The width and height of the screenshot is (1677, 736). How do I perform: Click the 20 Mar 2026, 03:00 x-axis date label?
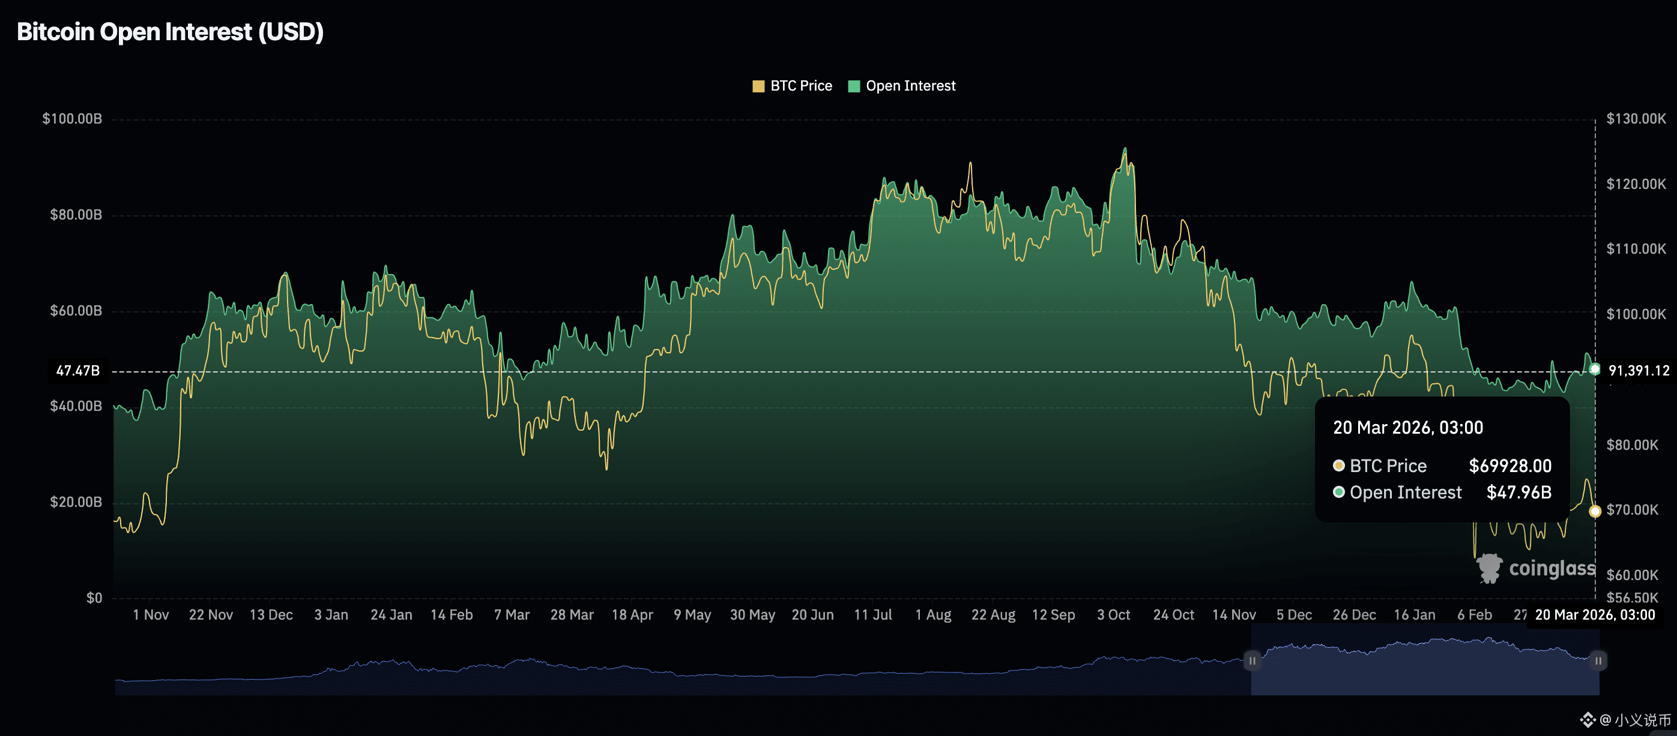click(x=1594, y=614)
